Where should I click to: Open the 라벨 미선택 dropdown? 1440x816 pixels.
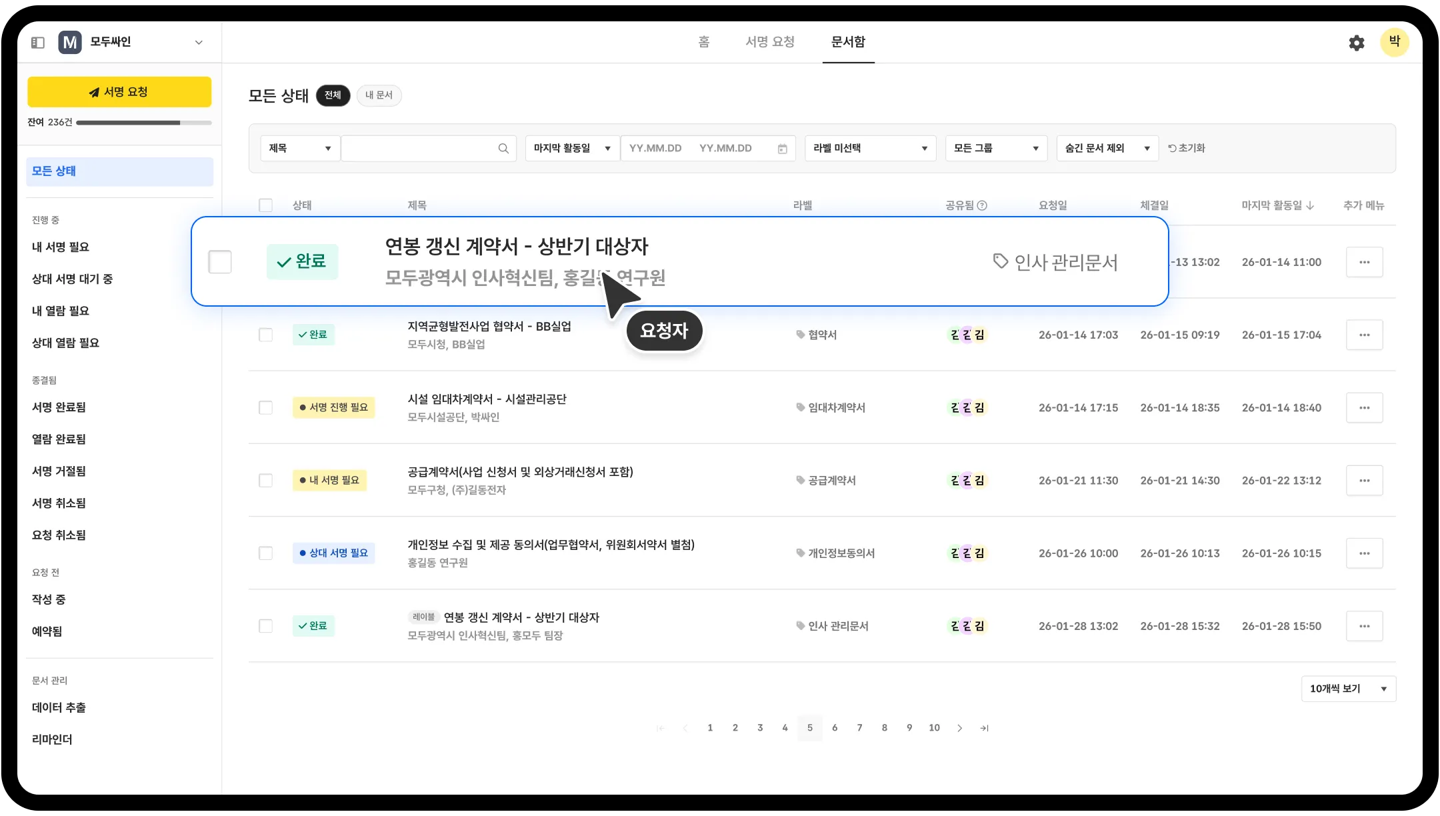pos(870,148)
